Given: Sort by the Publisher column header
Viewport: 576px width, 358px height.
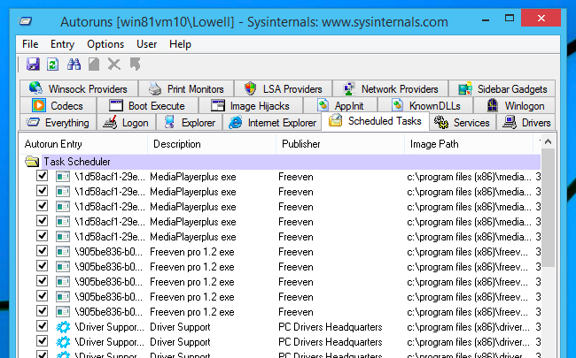Looking at the screenshot, I should tap(340, 144).
